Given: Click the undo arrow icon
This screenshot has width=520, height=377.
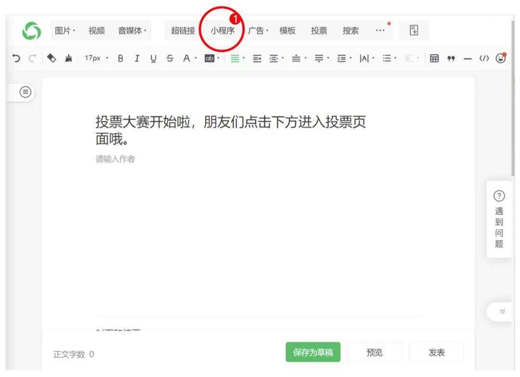Looking at the screenshot, I should [x=16, y=58].
